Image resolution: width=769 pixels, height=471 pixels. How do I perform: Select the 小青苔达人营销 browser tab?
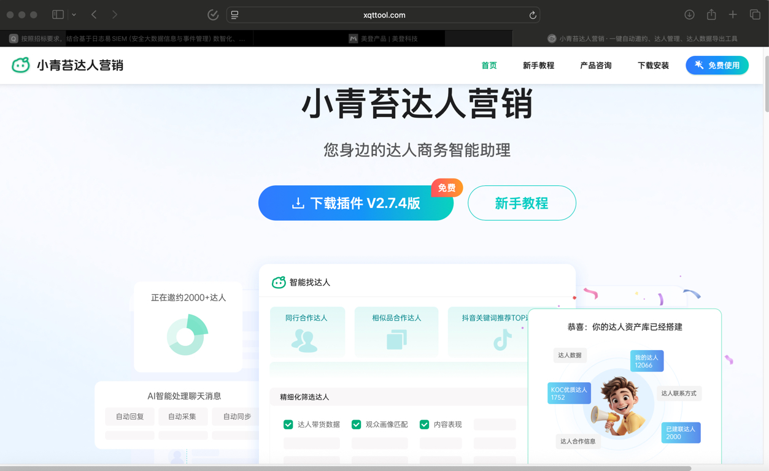tap(641, 38)
